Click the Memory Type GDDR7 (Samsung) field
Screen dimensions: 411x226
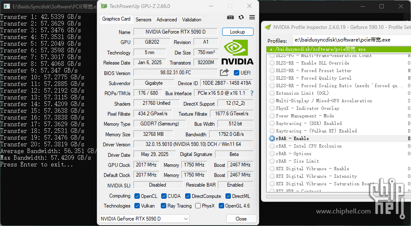(x=160, y=124)
